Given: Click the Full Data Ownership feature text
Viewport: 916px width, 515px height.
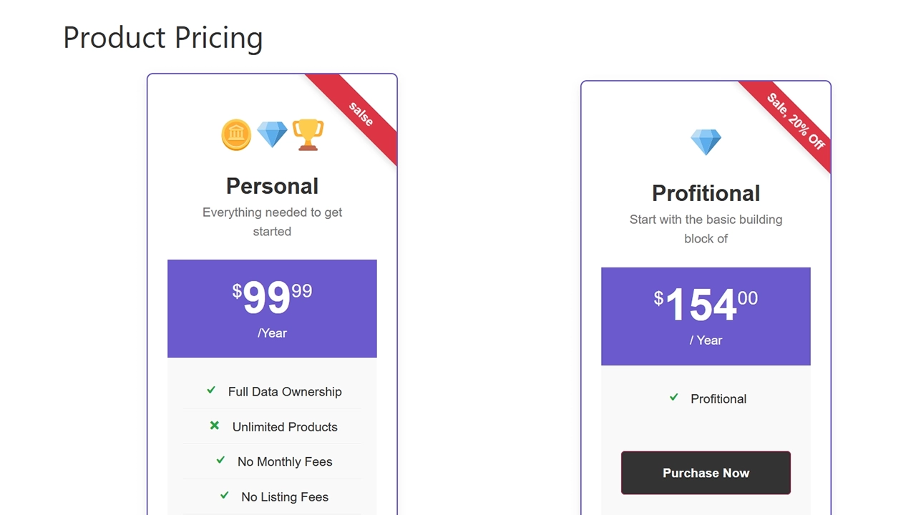Looking at the screenshot, I should click(x=285, y=392).
